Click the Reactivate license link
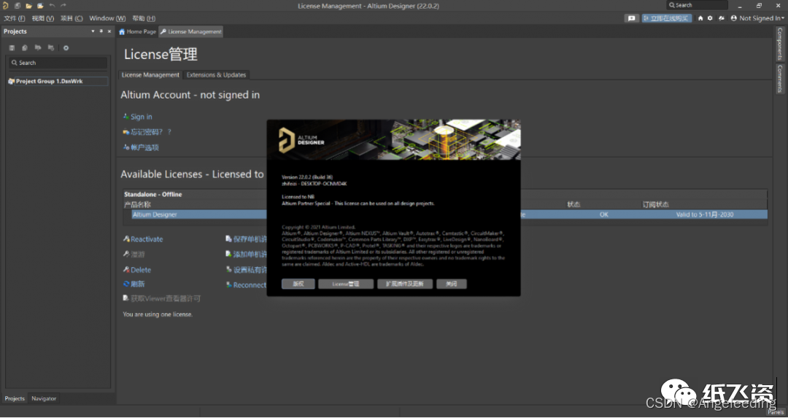The height and width of the screenshot is (418, 788). 146,239
